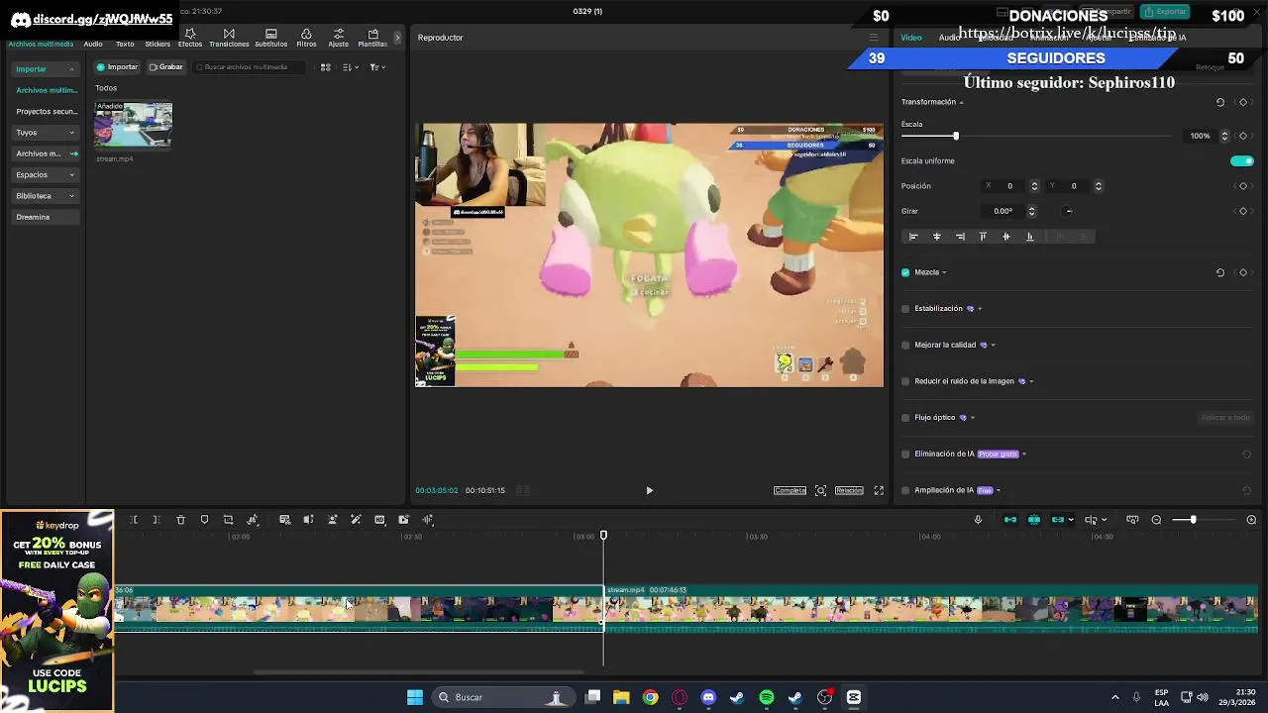Collapse the Transformación section
Screen dimensions: 1268x713
coord(961,102)
